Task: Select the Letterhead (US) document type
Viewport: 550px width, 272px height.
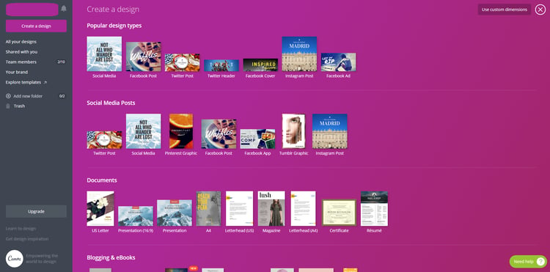Action: click(x=240, y=208)
